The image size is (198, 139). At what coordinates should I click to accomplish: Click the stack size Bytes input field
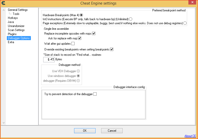click(x=49, y=59)
